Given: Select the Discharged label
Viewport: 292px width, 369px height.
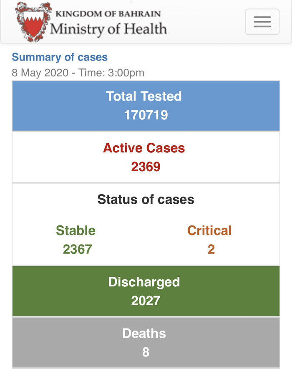Looking at the screenshot, I should coord(144,282).
